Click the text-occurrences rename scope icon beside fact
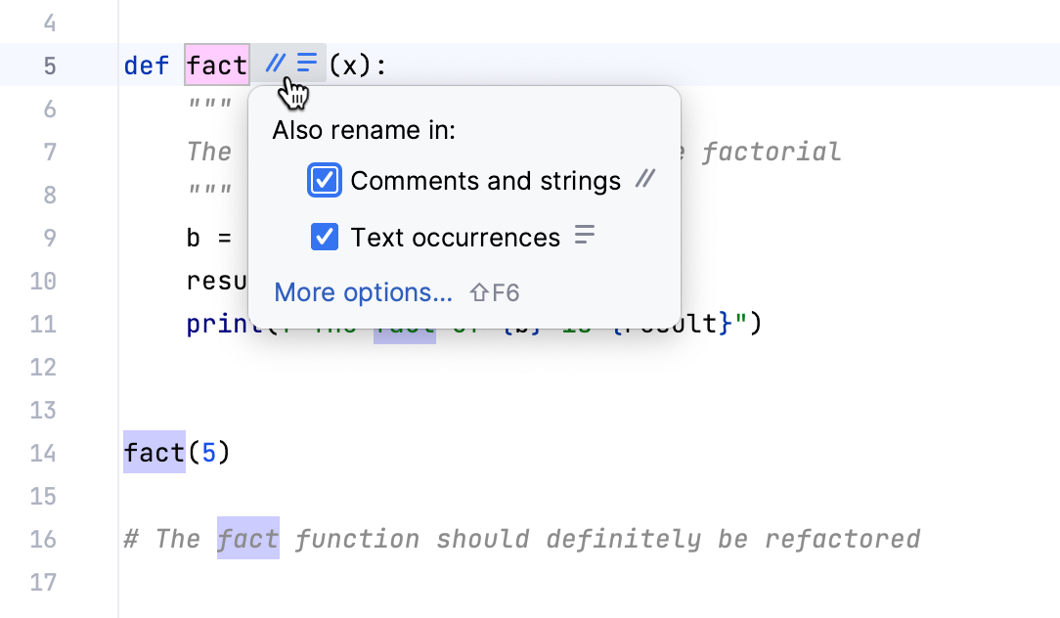The image size is (1060, 618). click(304, 63)
